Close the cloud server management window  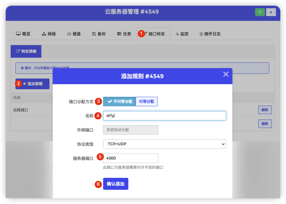(271, 12)
